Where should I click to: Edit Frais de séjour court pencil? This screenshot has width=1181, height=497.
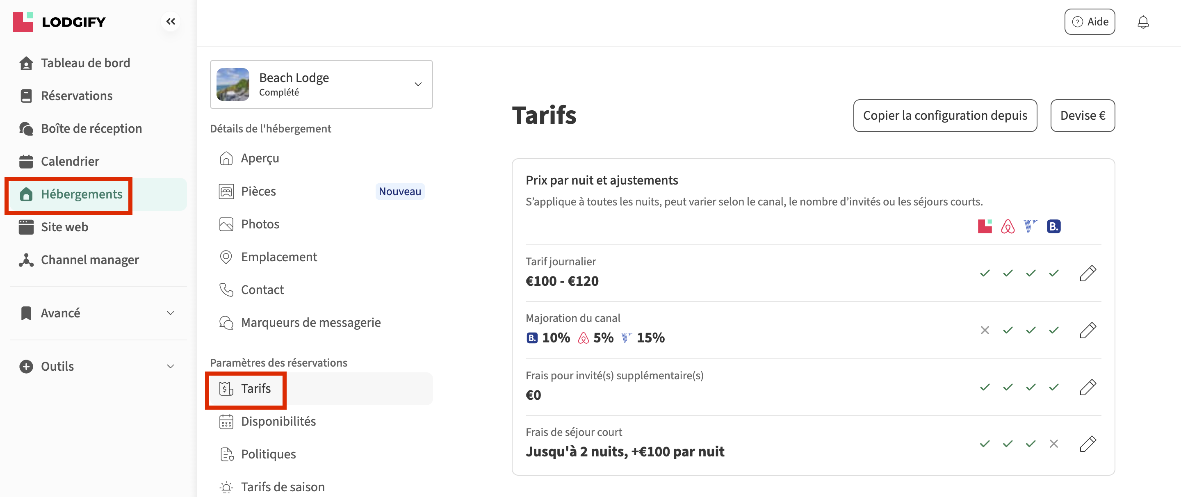pyautogui.click(x=1088, y=444)
